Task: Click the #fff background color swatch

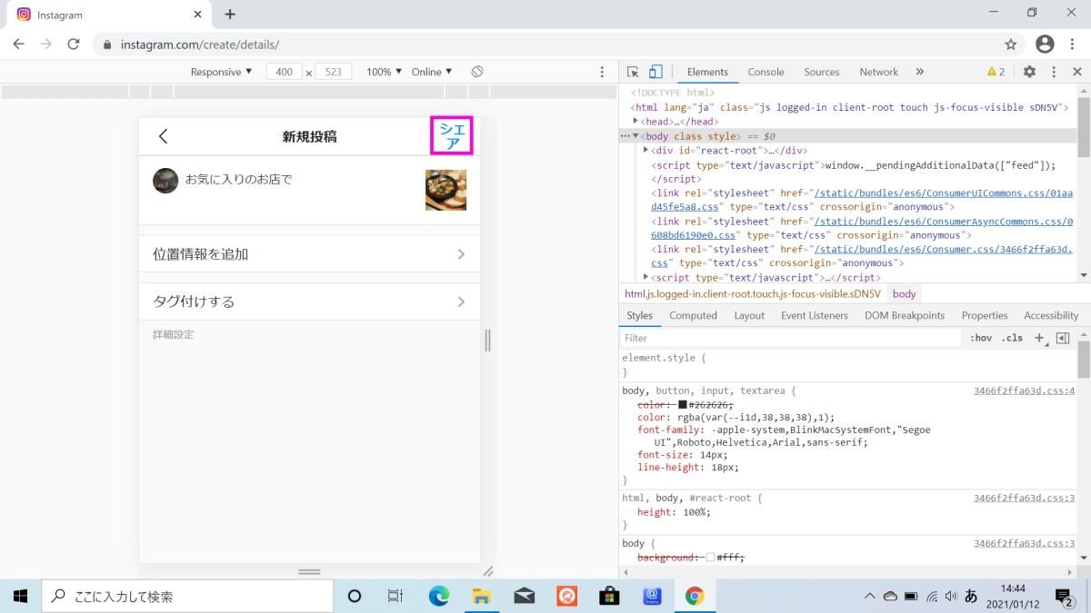Action: (x=710, y=558)
